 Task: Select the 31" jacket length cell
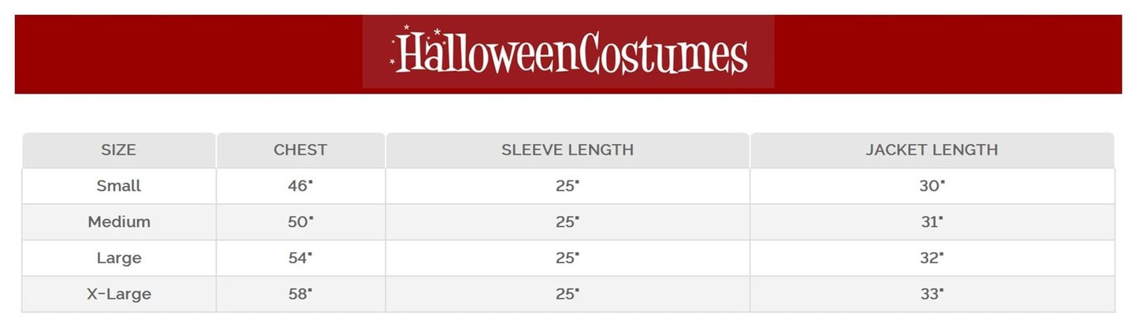click(932, 222)
